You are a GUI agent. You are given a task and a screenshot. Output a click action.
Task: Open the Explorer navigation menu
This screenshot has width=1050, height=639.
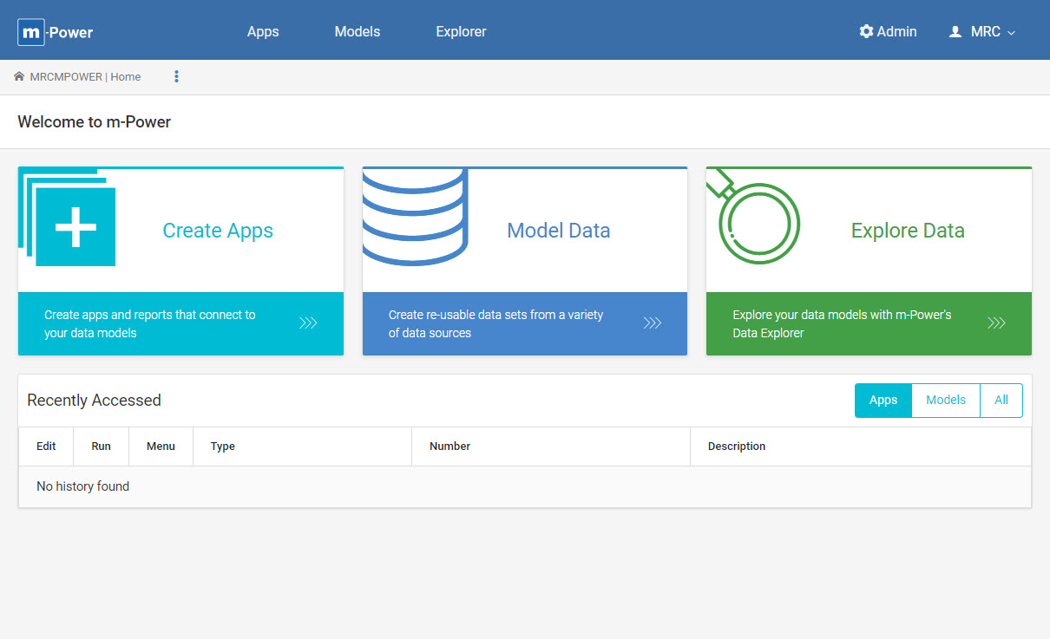[x=461, y=31]
